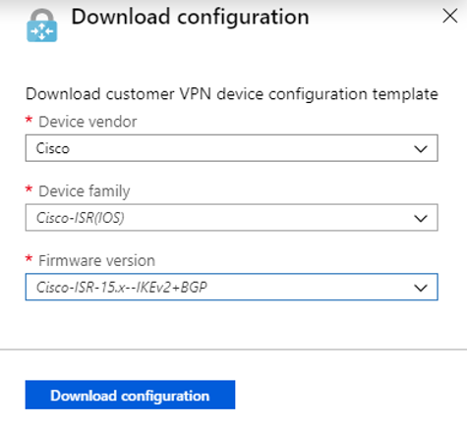Open the Device family Cisco-ISR(IOS) dropdown

tap(231, 218)
